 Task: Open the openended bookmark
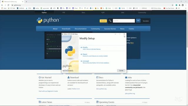click(45, 8)
